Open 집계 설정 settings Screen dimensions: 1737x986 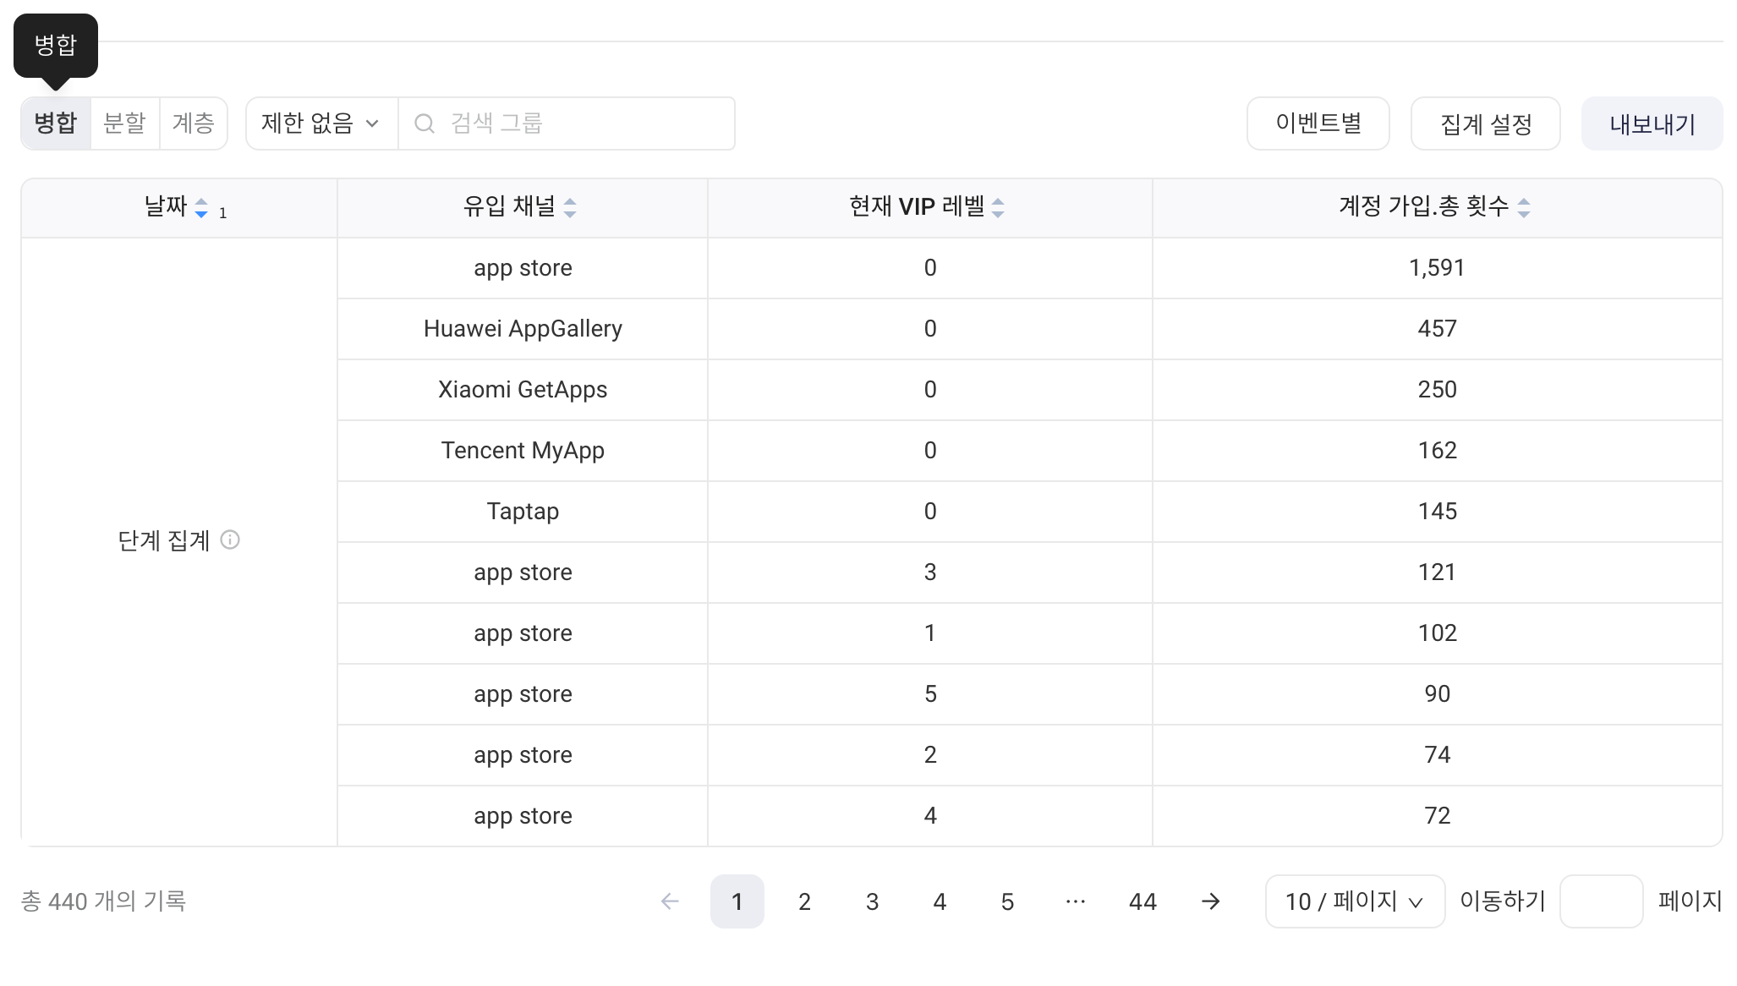coord(1486,123)
